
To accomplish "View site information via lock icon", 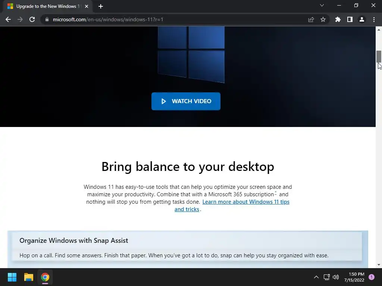I will 47,19.
